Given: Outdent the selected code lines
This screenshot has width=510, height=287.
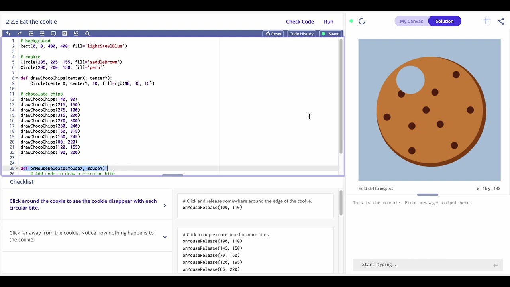Looking at the screenshot, I should click(x=42, y=34).
